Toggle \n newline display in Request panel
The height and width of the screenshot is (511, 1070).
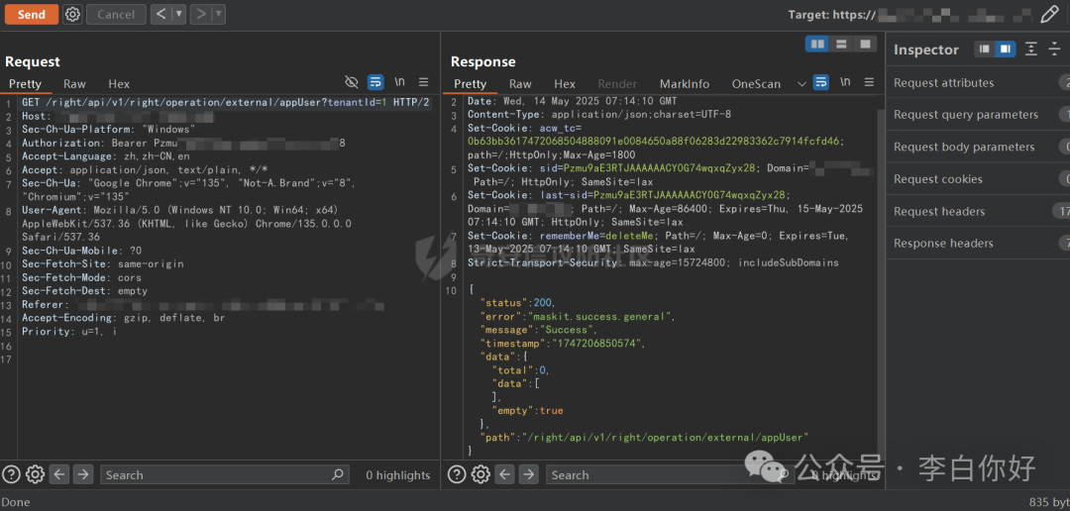tap(400, 82)
